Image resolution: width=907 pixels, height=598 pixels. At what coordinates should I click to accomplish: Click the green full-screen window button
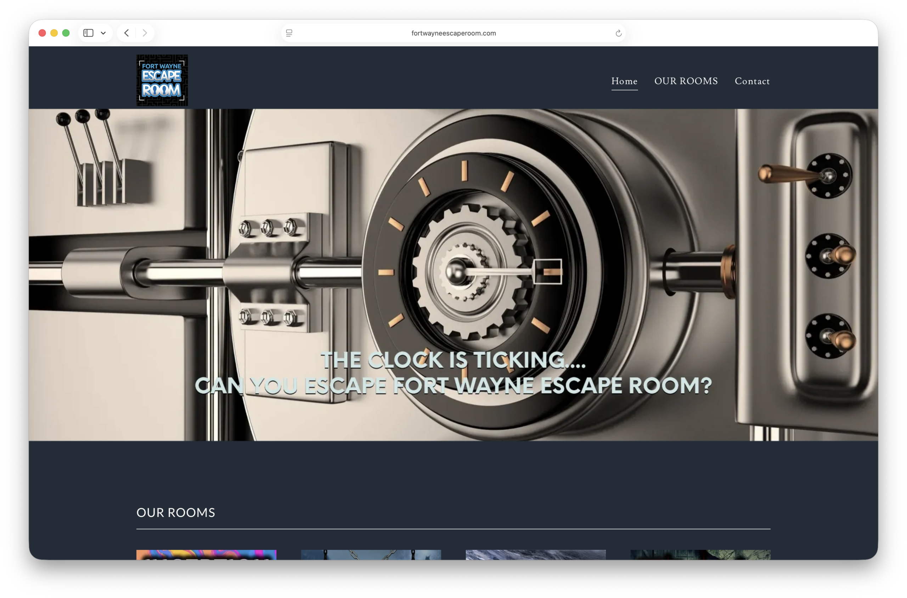(66, 33)
